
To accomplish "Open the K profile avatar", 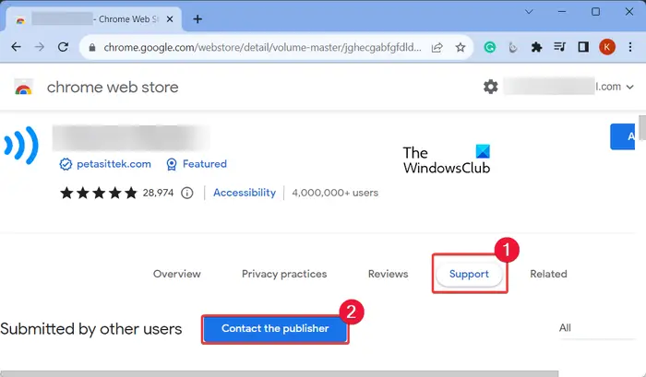I will pos(607,47).
